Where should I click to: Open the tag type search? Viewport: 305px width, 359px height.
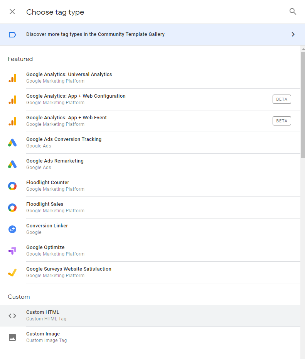pyautogui.click(x=293, y=12)
